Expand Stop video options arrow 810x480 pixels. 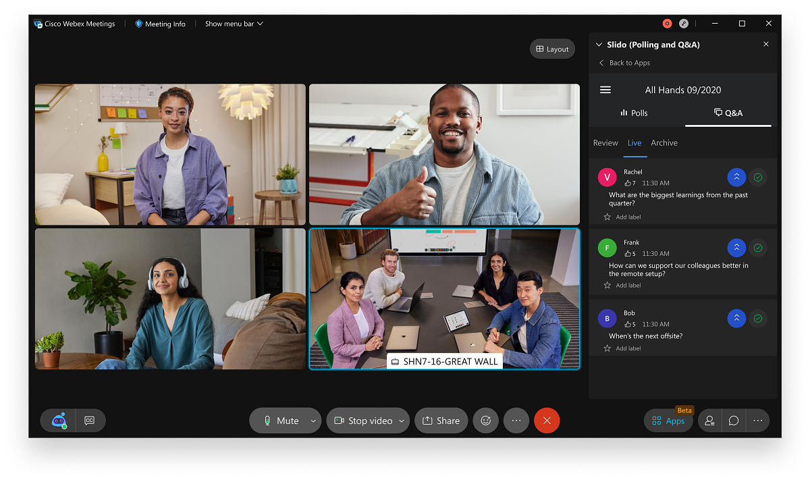[402, 421]
